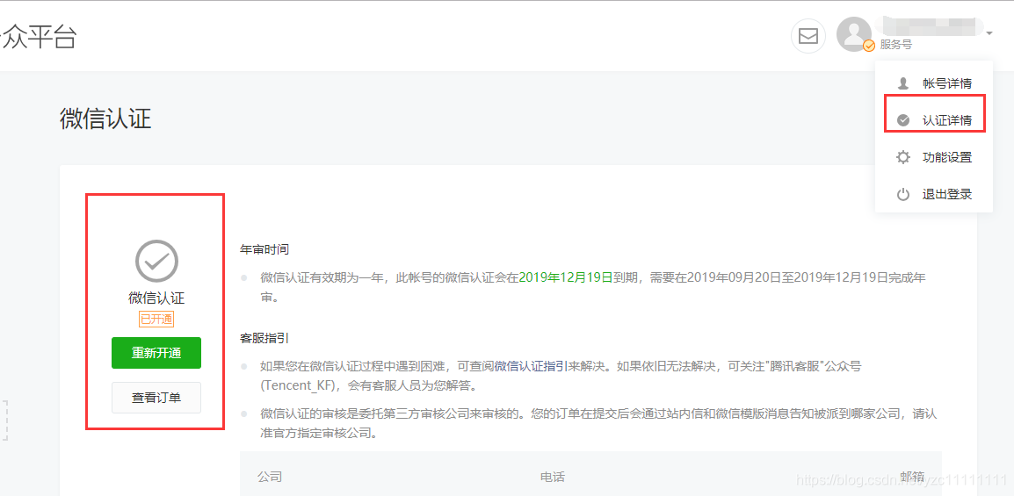Image resolution: width=1014 pixels, height=496 pixels.
Task: Click the checkmark icon beside 认证详情
Action: 903,120
